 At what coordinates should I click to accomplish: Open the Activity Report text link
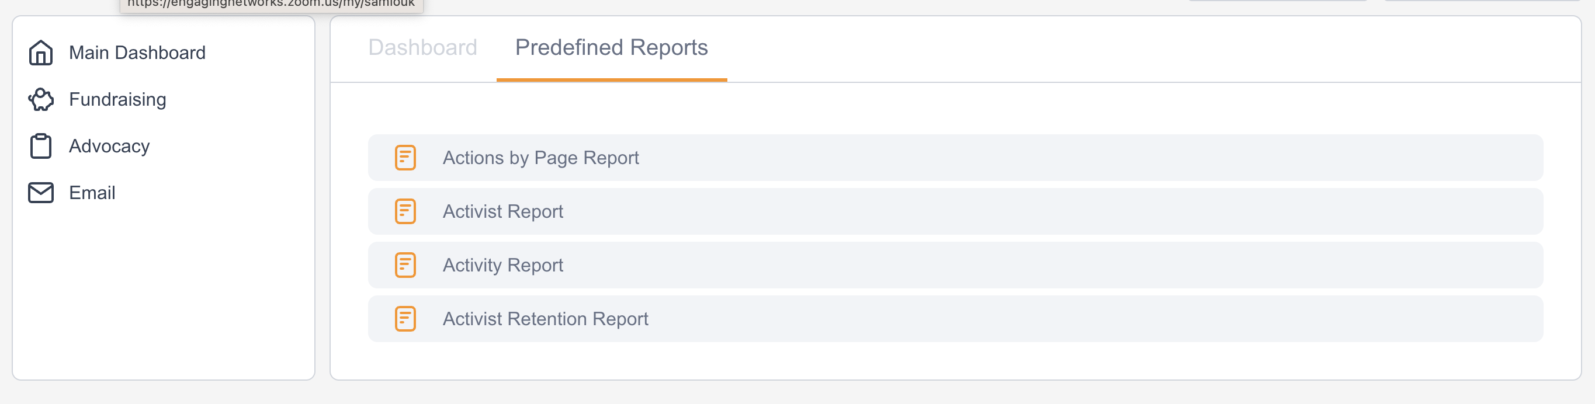pos(502,265)
